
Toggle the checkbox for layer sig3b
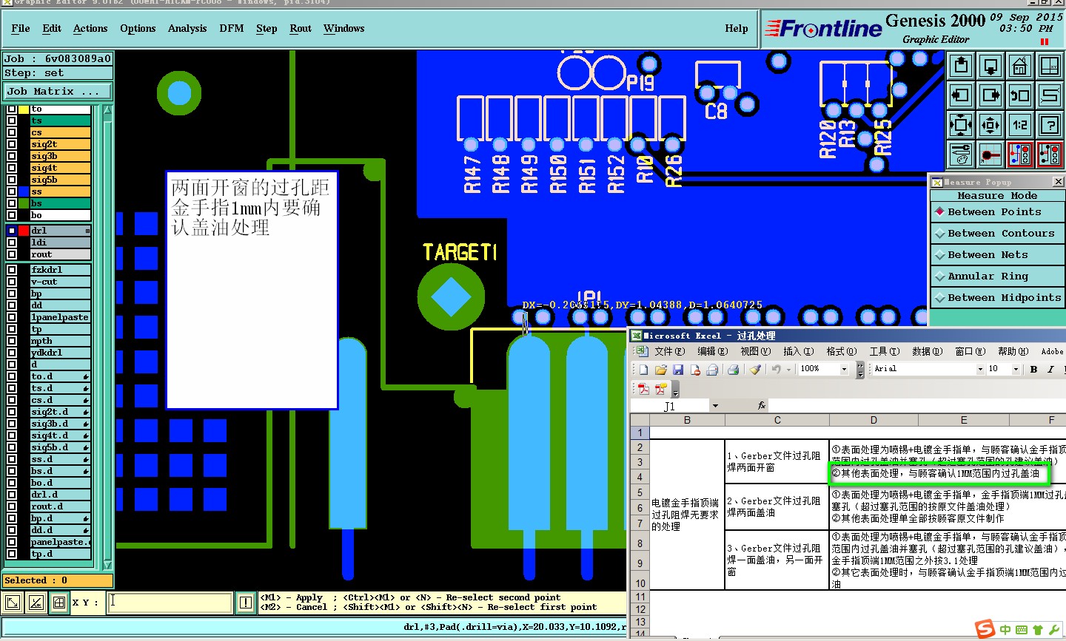(x=12, y=156)
